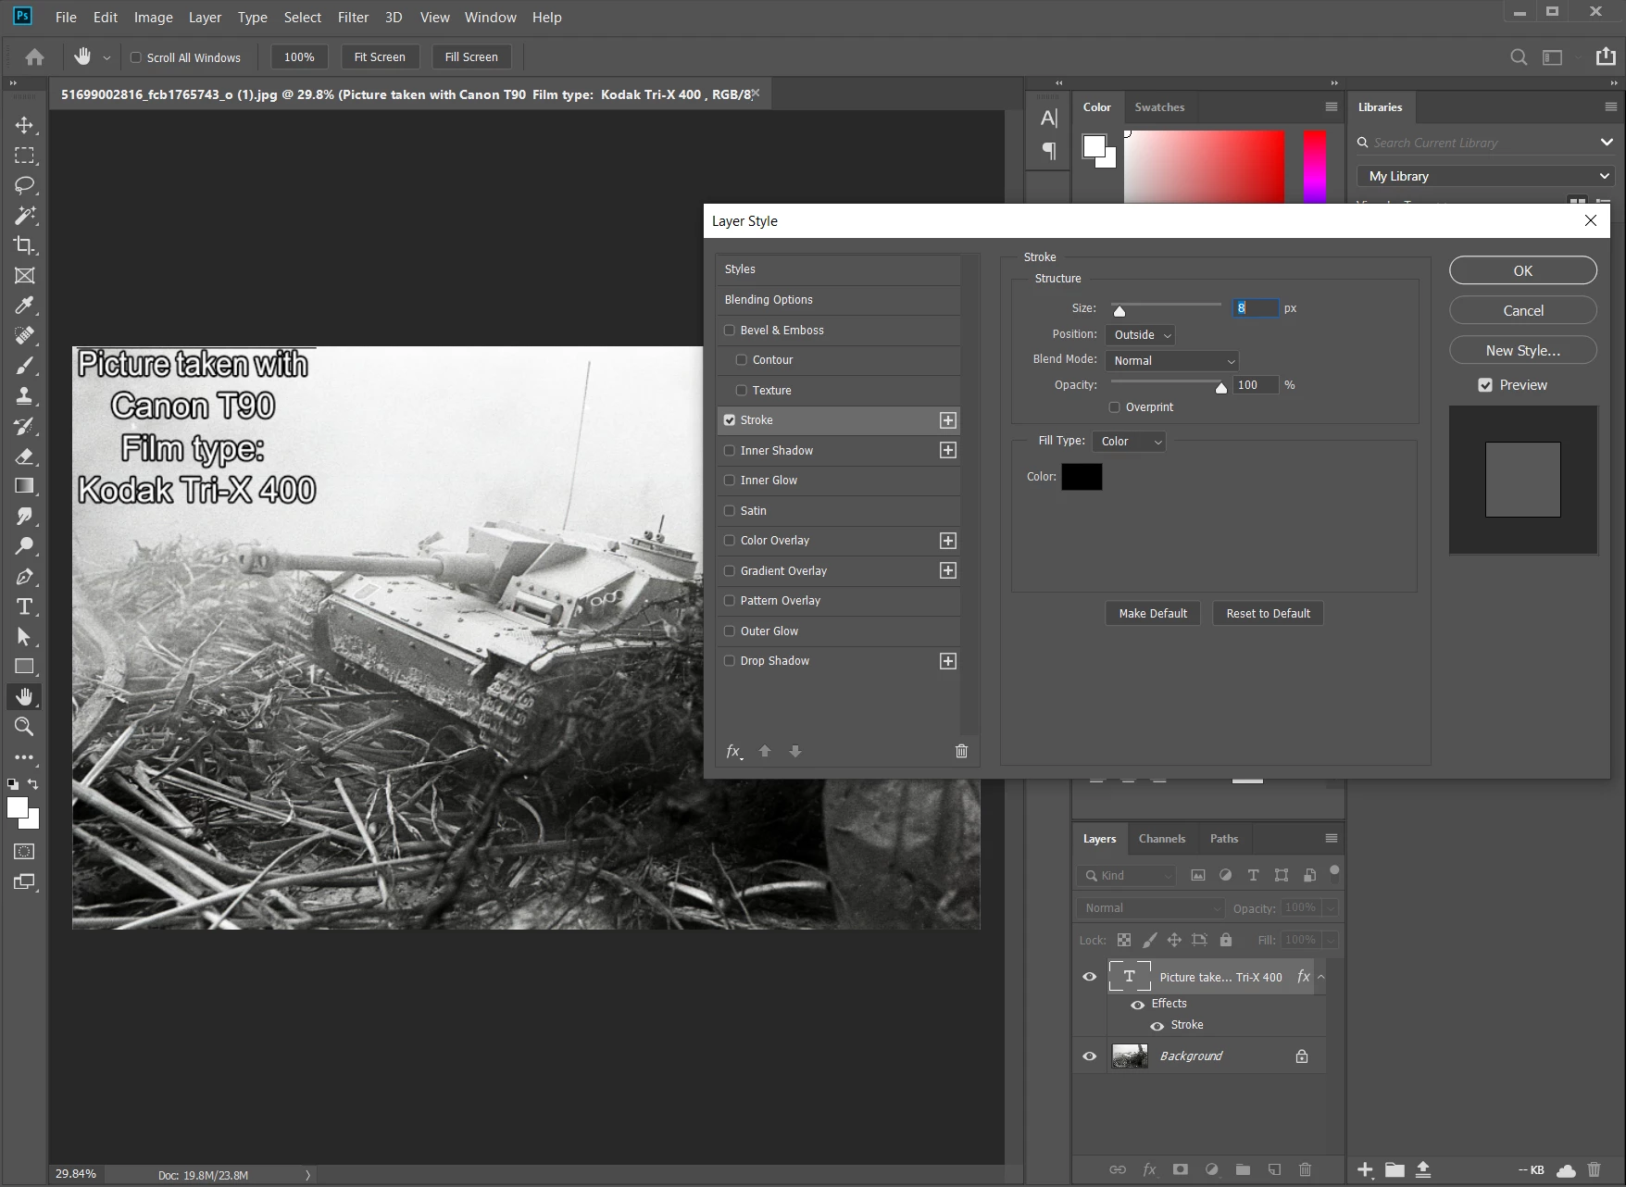Select the Lasso tool
The height and width of the screenshot is (1187, 1626).
pyautogui.click(x=25, y=185)
